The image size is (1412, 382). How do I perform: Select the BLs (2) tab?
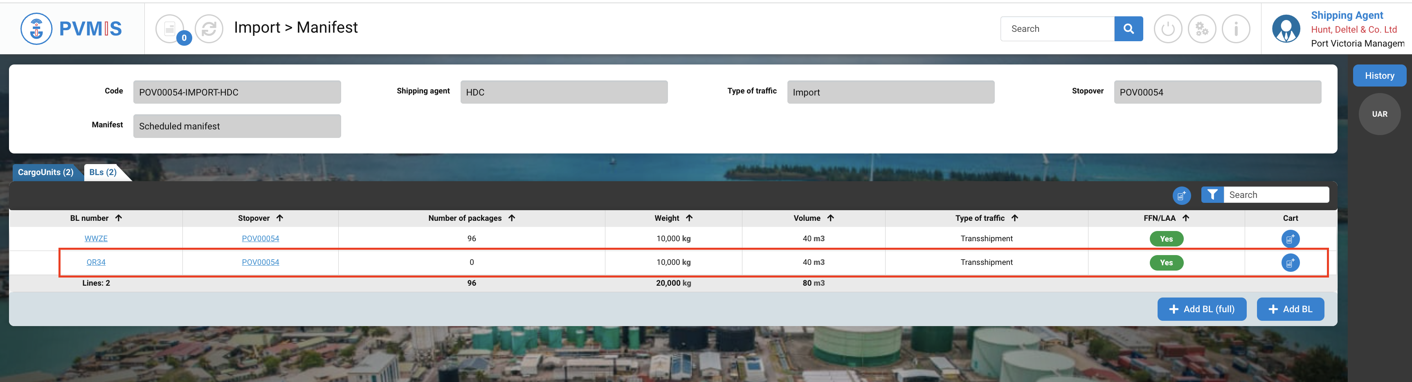click(103, 172)
